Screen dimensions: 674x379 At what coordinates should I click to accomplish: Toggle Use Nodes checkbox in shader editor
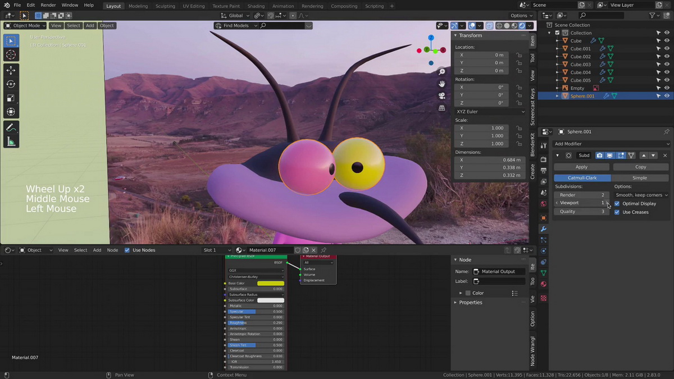127,250
